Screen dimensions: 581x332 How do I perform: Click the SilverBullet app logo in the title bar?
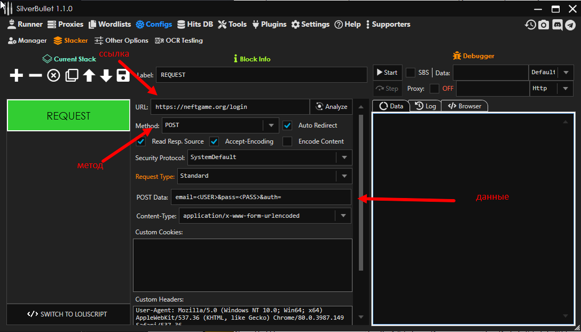tap(7, 8)
